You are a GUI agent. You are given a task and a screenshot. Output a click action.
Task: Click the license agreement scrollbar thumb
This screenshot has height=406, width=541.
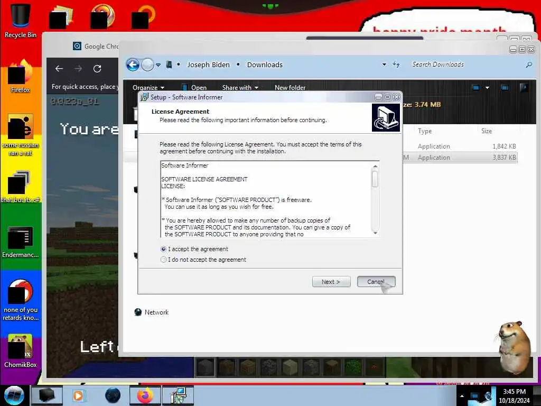point(375,179)
